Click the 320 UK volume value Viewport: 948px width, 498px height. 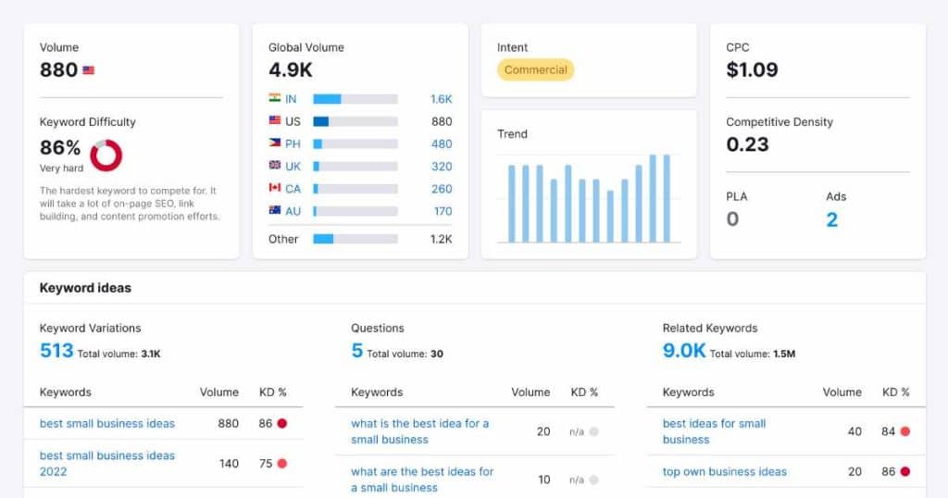click(x=442, y=167)
